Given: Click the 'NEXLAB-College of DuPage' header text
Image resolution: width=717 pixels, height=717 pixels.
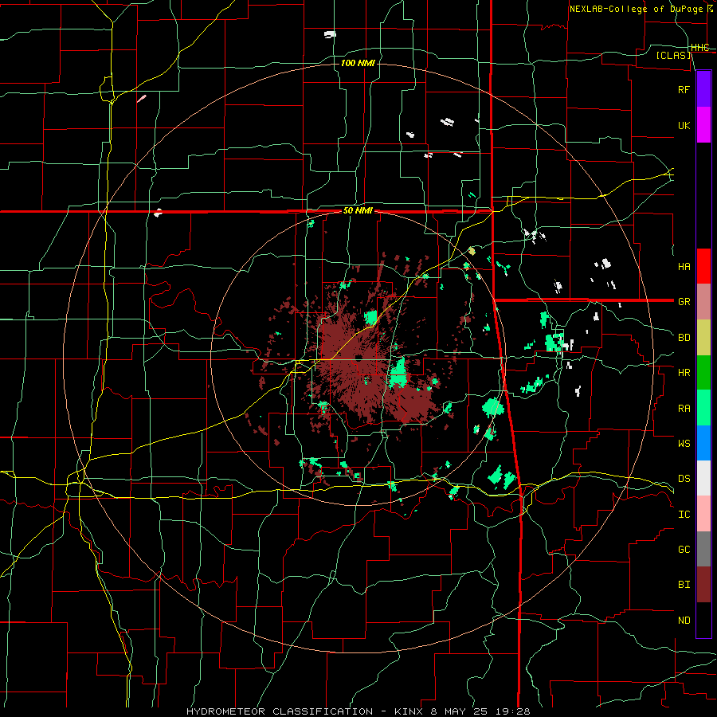Looking at the screenshot, I should 636,9.
